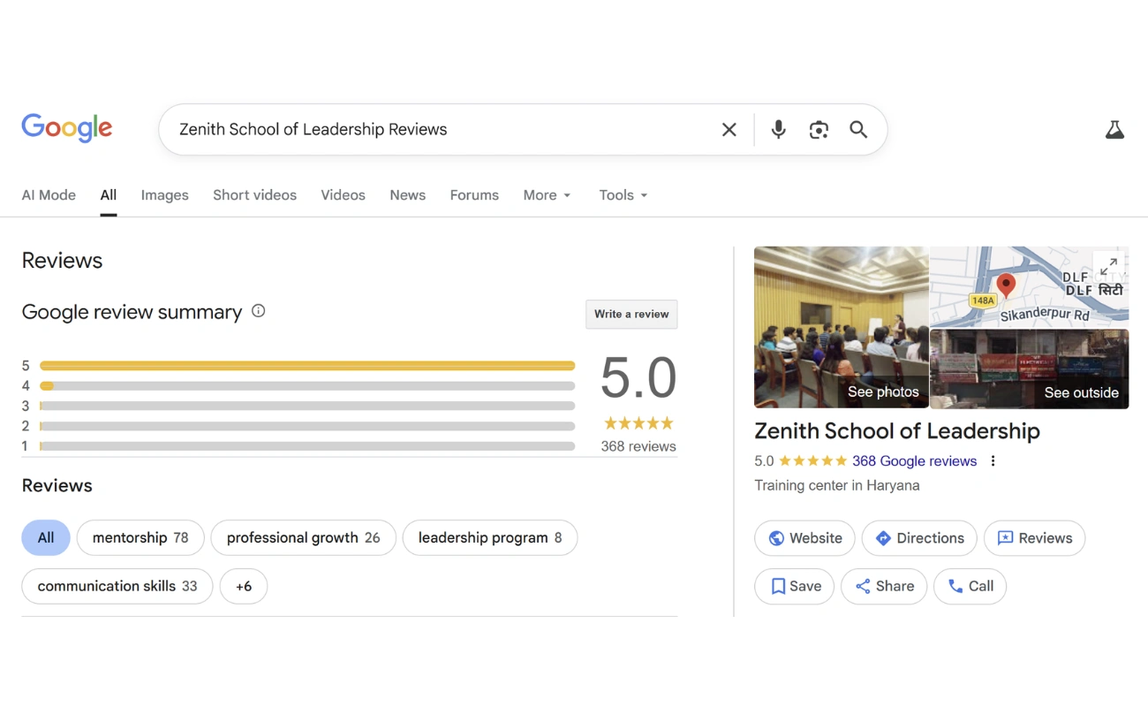
Task: Select the All results tab
Action: click(x=109, y=195)
